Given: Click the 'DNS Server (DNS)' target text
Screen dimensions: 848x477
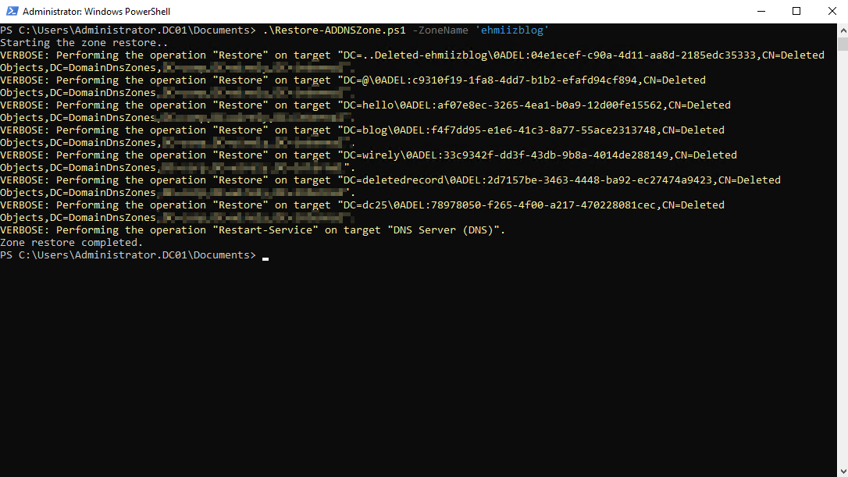Looking at the screenshot, I should coord(443,230).
